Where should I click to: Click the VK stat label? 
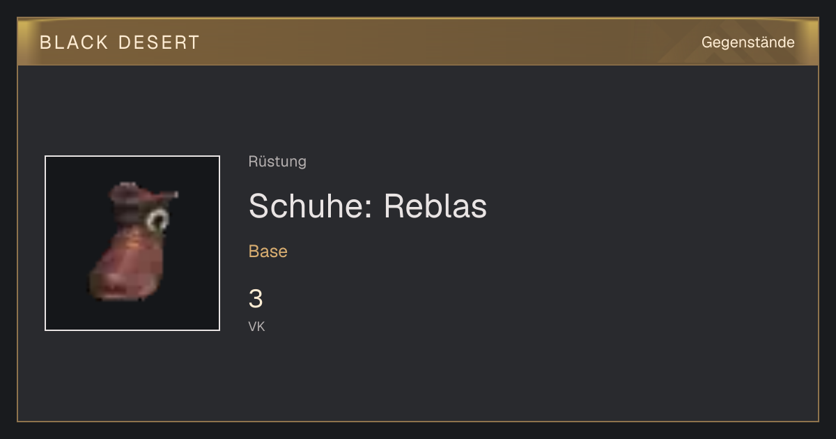256,326
